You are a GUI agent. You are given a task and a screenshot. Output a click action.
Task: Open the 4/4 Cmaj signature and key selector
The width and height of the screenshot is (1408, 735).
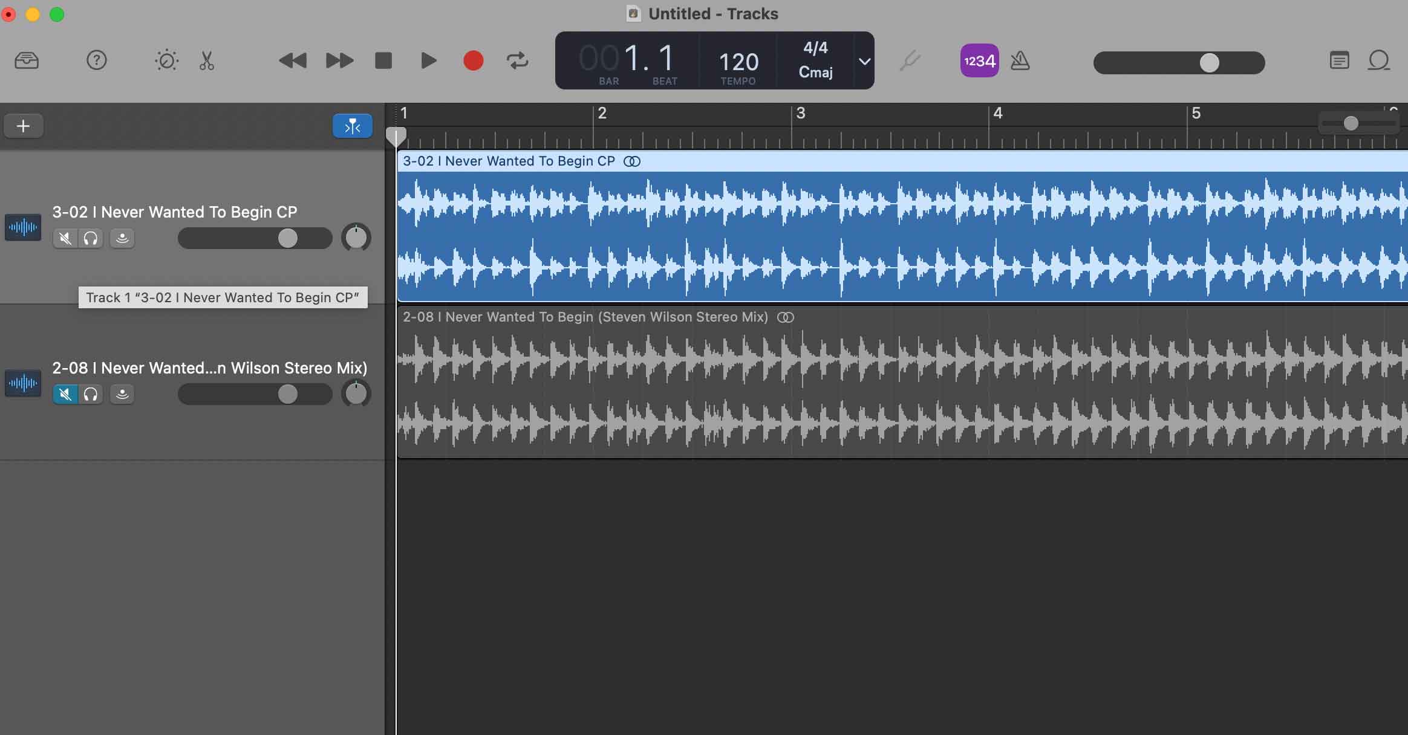click(815, 60)
